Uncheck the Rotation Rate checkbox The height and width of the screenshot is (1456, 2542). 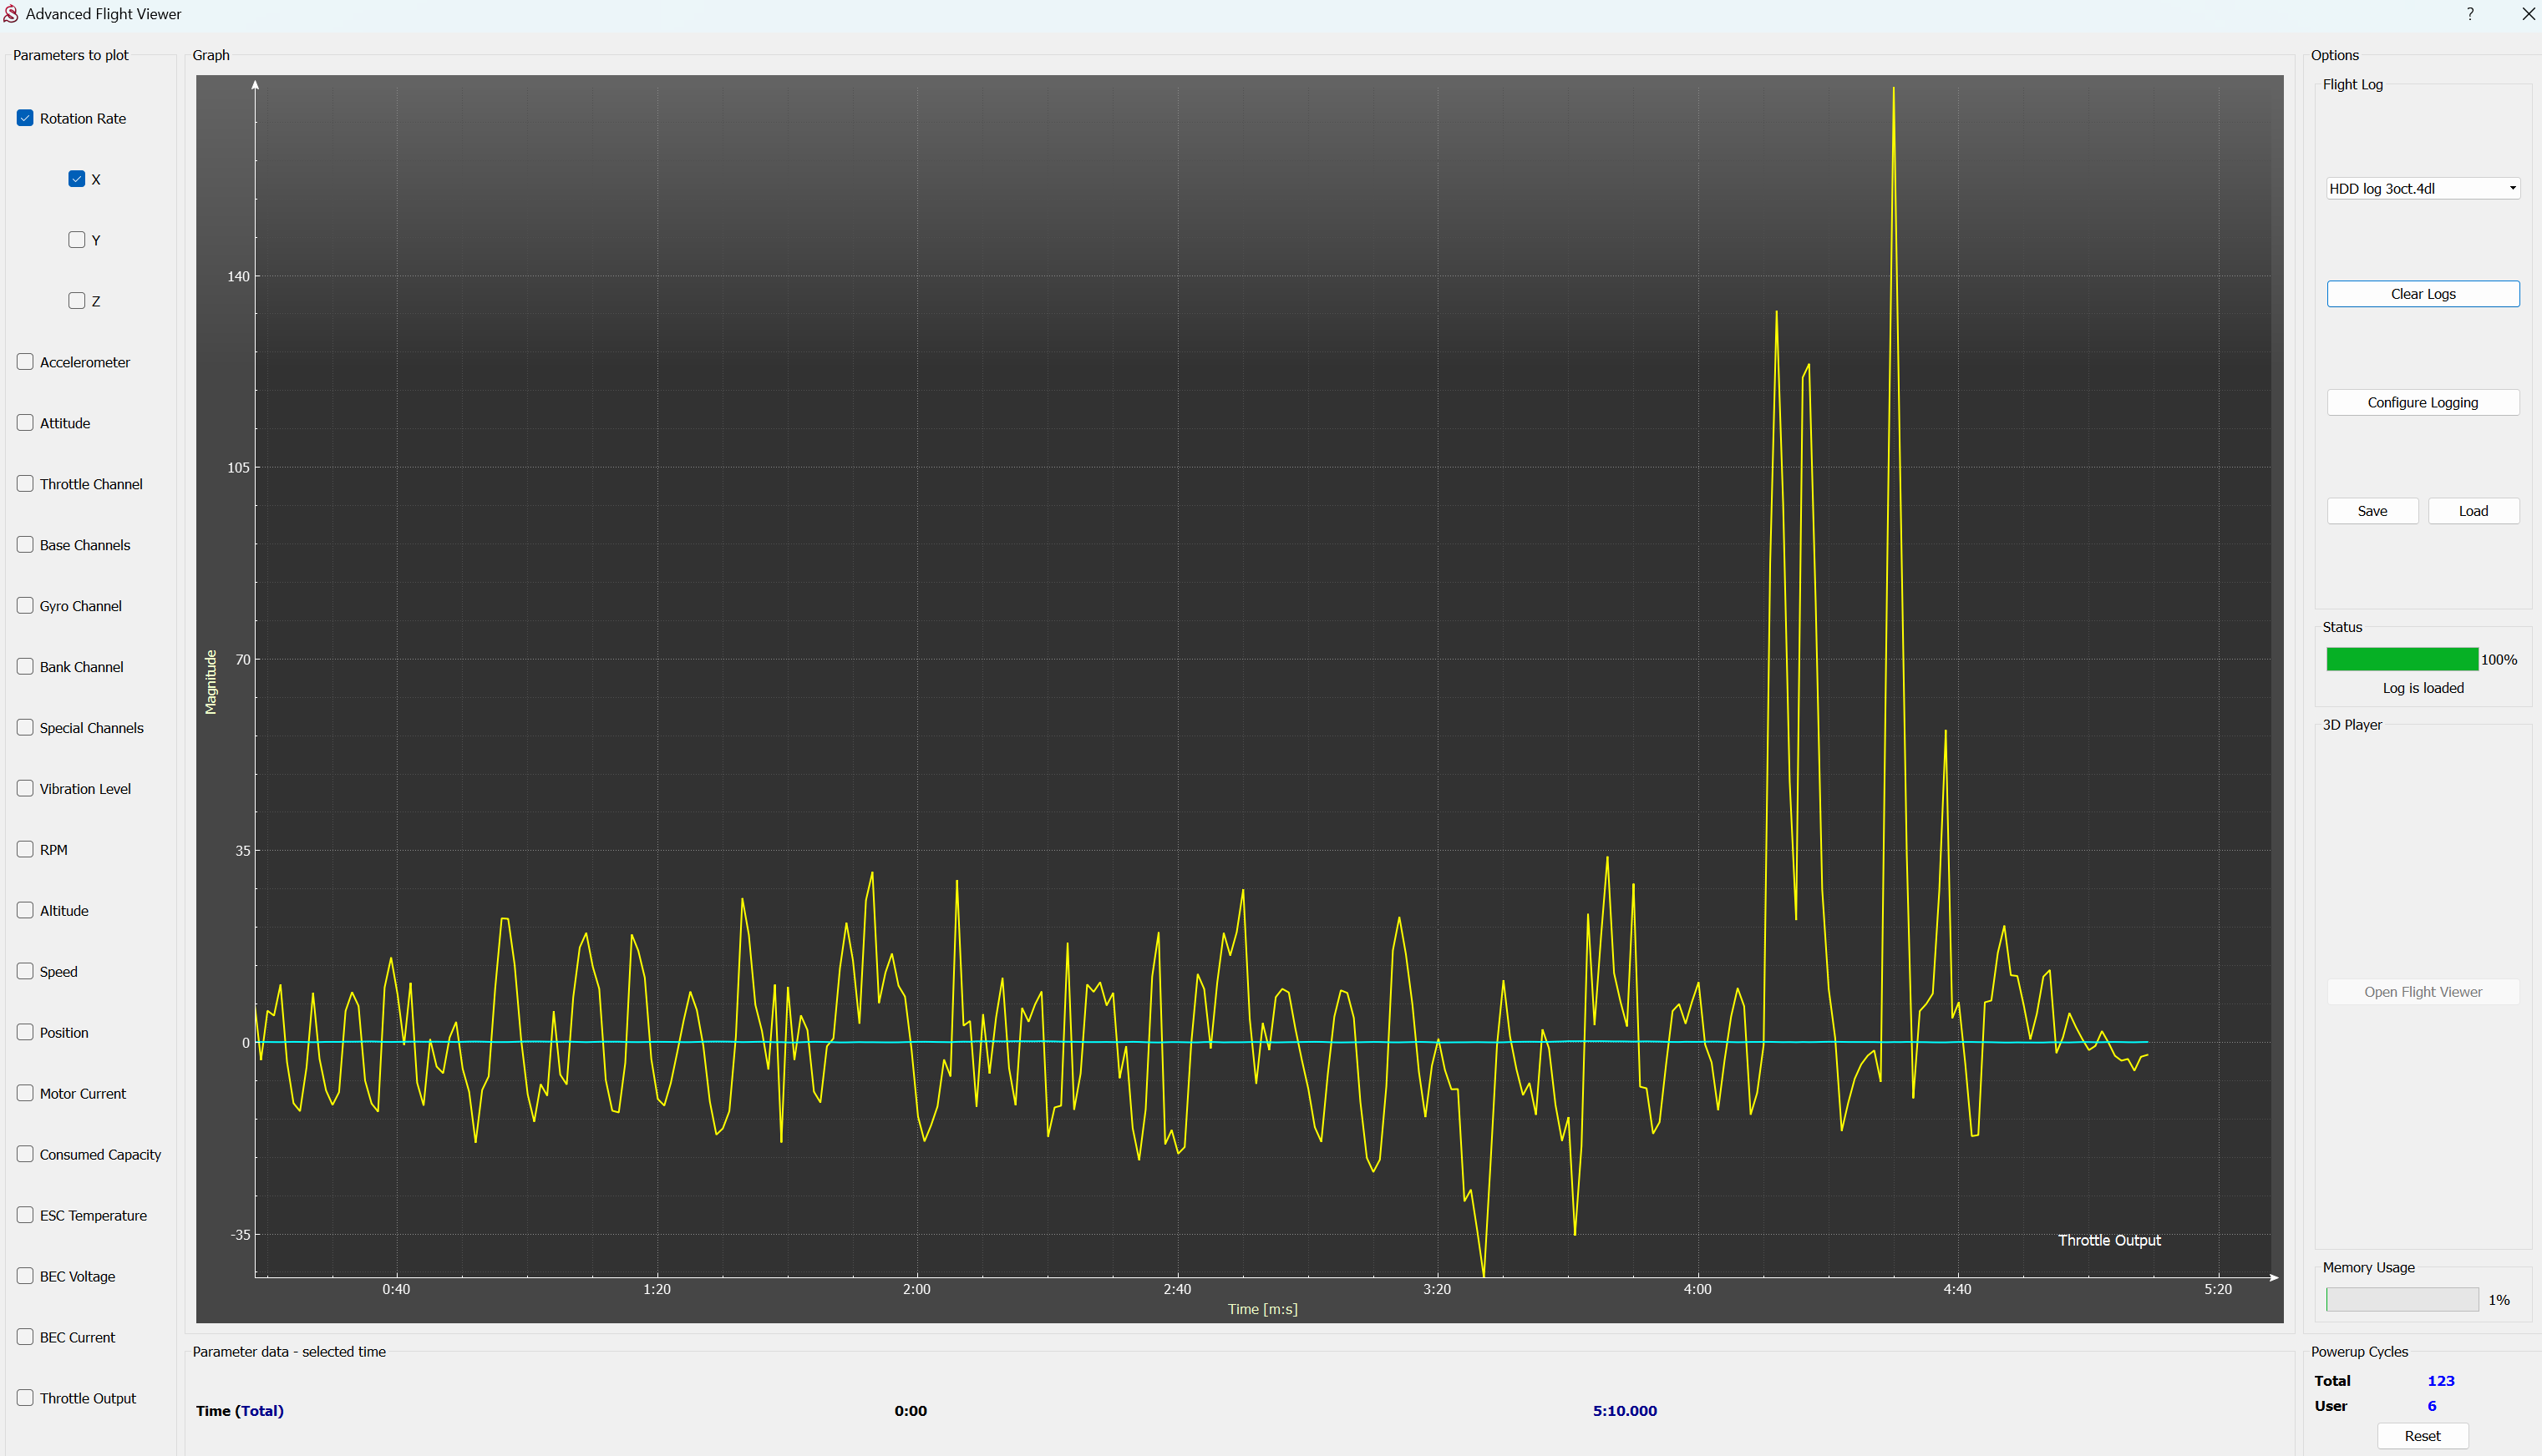[x=25, y=118]
